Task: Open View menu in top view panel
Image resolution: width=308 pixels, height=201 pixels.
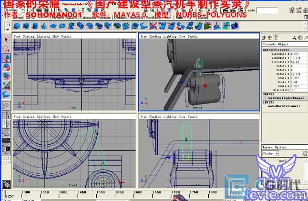Action: click(17, 36)
